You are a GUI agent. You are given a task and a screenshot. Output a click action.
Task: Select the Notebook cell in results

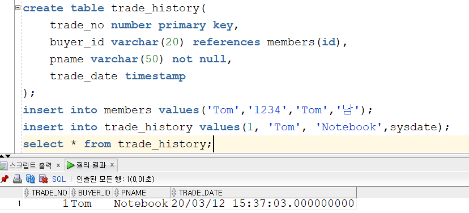[142, 204]
